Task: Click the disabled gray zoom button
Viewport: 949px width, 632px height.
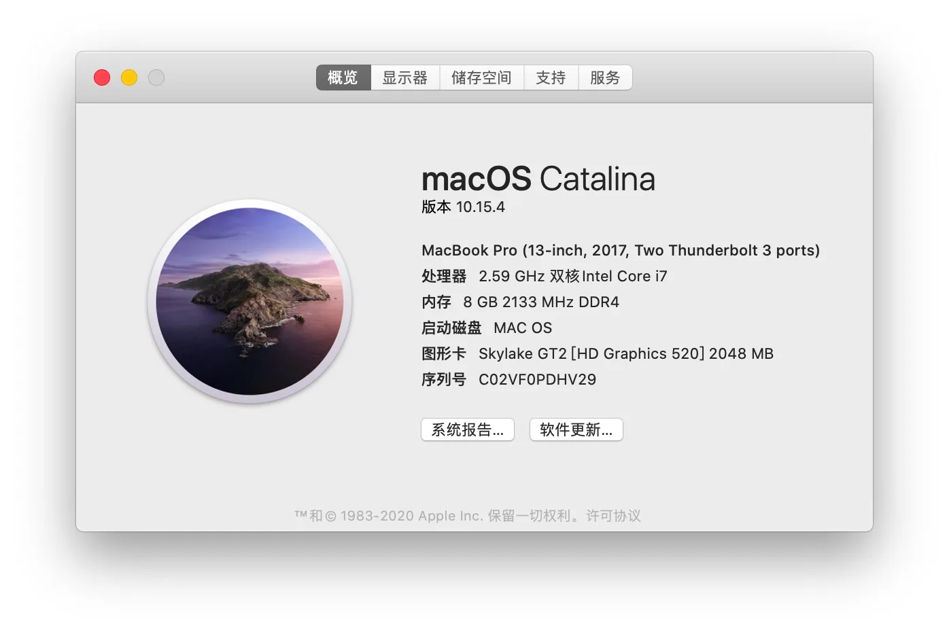Action: point(156,77)
